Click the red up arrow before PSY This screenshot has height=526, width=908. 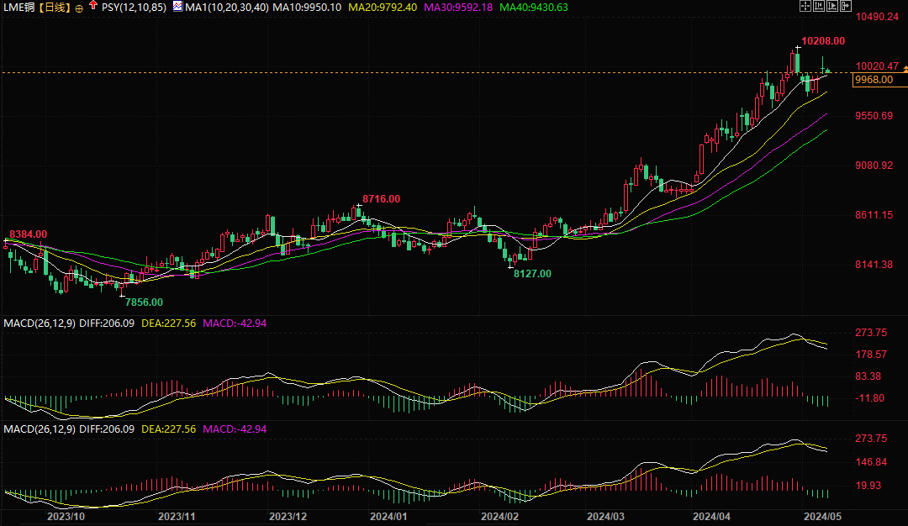click(x=92, y=7)
